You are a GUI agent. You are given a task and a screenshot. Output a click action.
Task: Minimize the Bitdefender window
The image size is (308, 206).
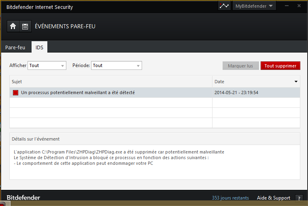pyautogui.click(x=287, y=6)
